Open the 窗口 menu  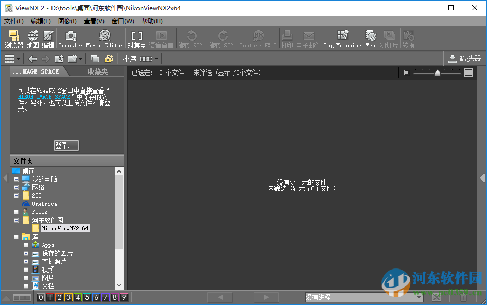[122, 21]
